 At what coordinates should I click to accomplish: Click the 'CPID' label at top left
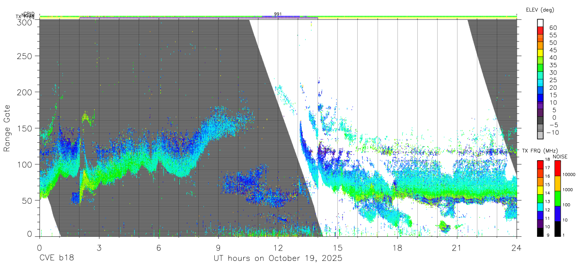pos(29,14)
